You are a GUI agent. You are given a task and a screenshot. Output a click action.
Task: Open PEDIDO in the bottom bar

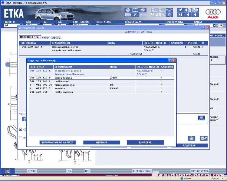point(32,171)
